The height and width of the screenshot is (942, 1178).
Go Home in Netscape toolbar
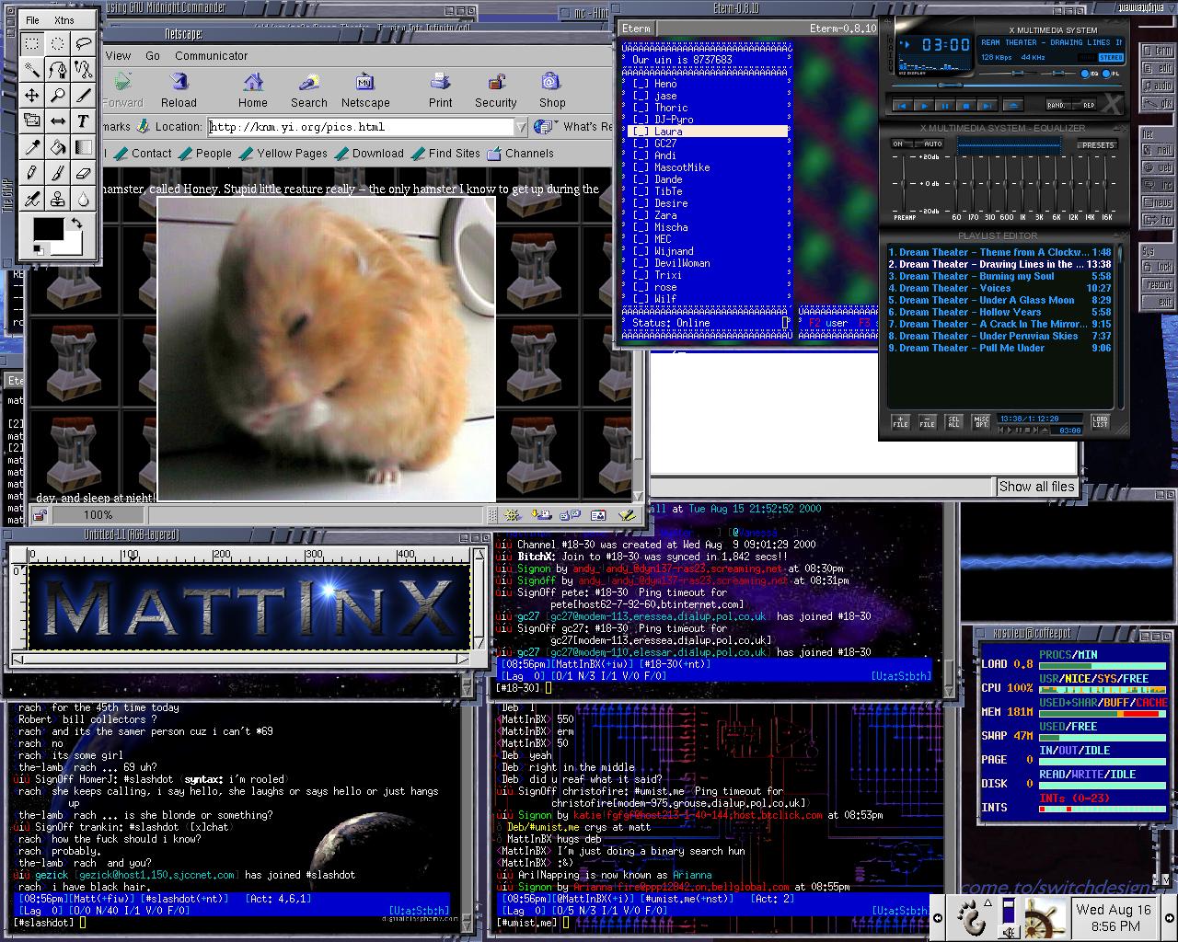253,90
